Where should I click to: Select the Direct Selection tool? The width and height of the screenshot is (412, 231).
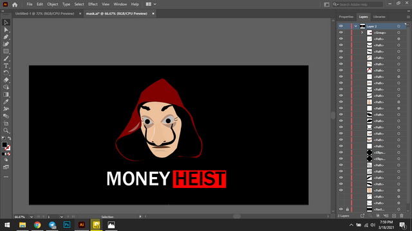pyautogui.click(x=6, y=30)
